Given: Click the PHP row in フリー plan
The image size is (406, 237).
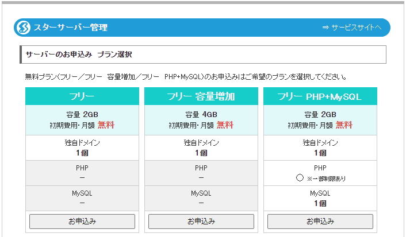Looking at the screenshot, I should (82, 173).
